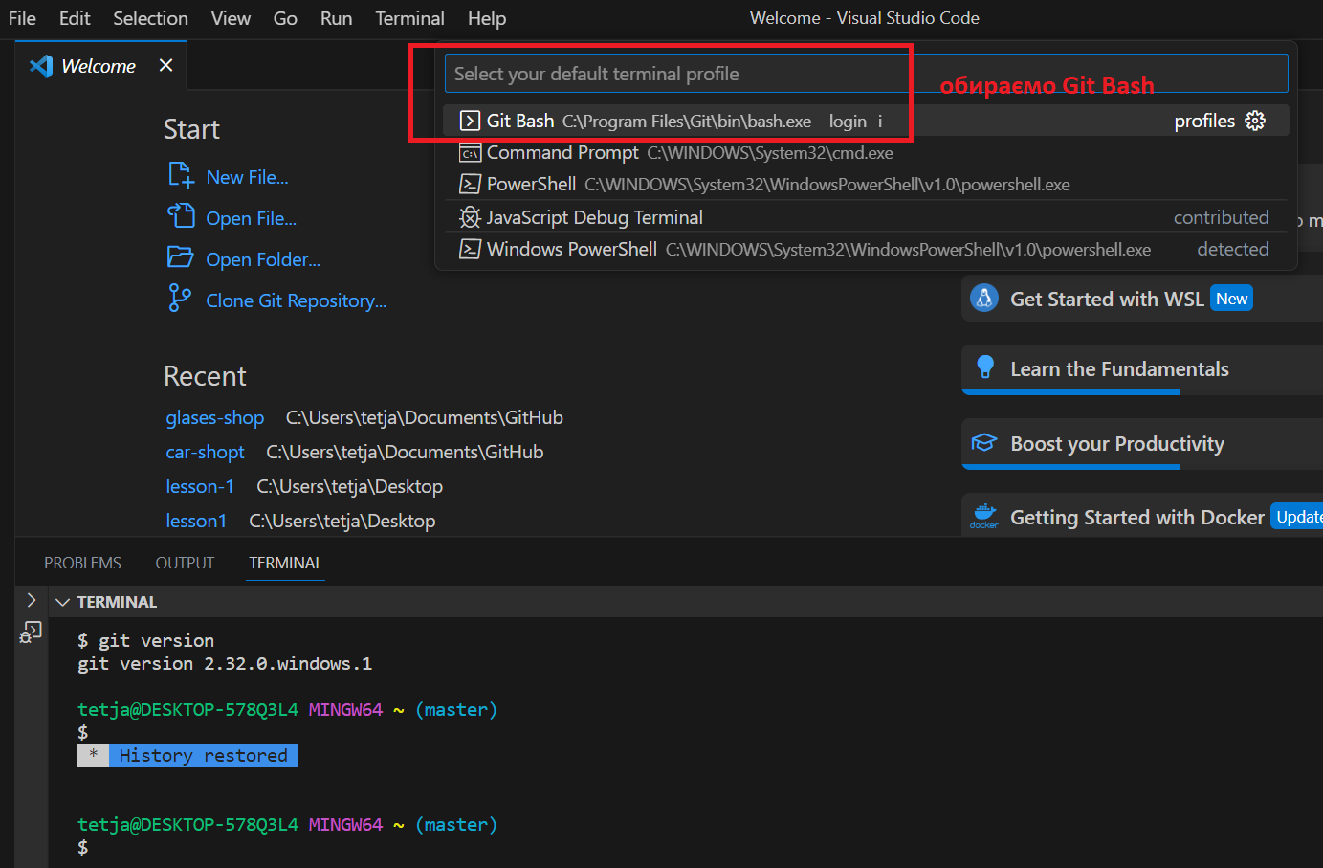Click the Clone Git Repository branch icon
This screenshot has width=1323, height=868.
(179, 299)
